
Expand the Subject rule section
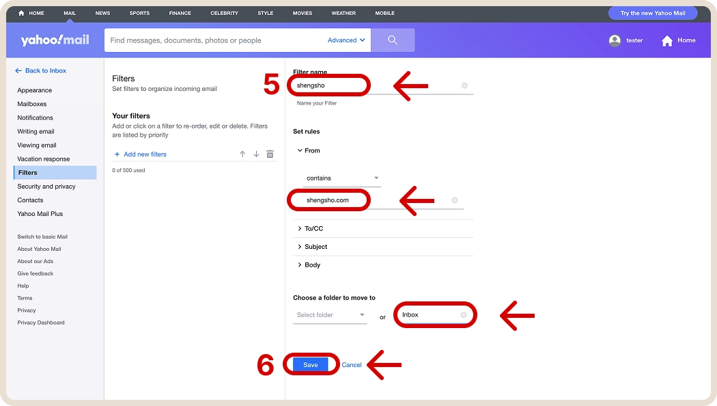click(x=314, y=247)
